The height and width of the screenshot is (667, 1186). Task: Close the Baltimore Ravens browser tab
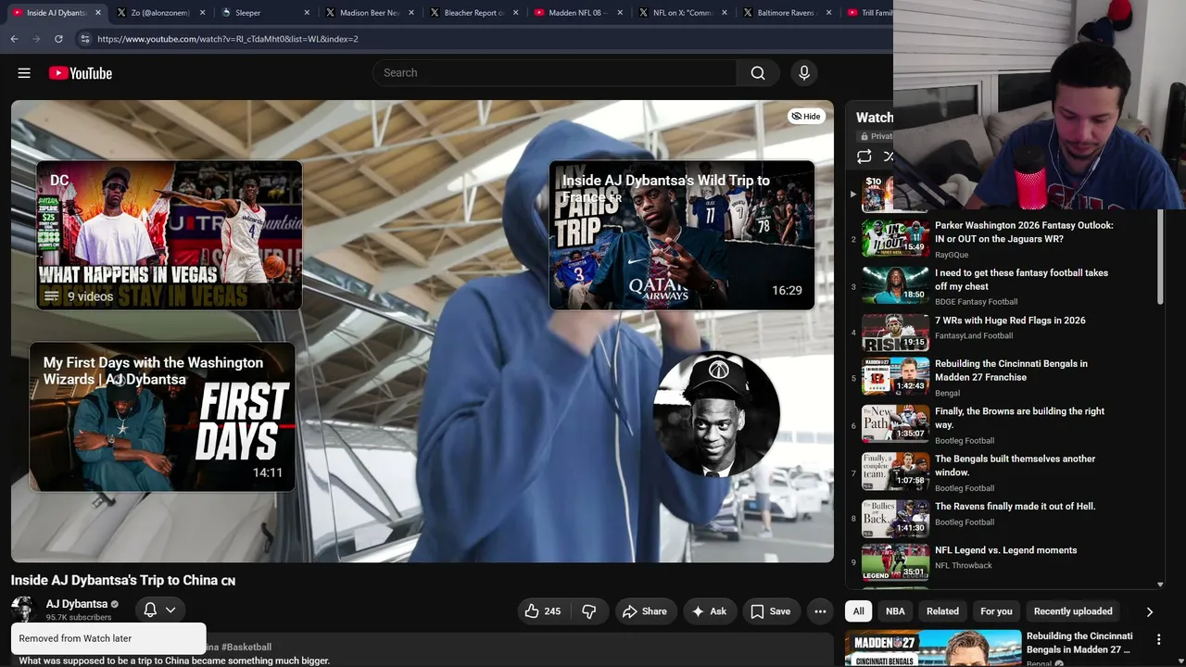click(828, 13)
